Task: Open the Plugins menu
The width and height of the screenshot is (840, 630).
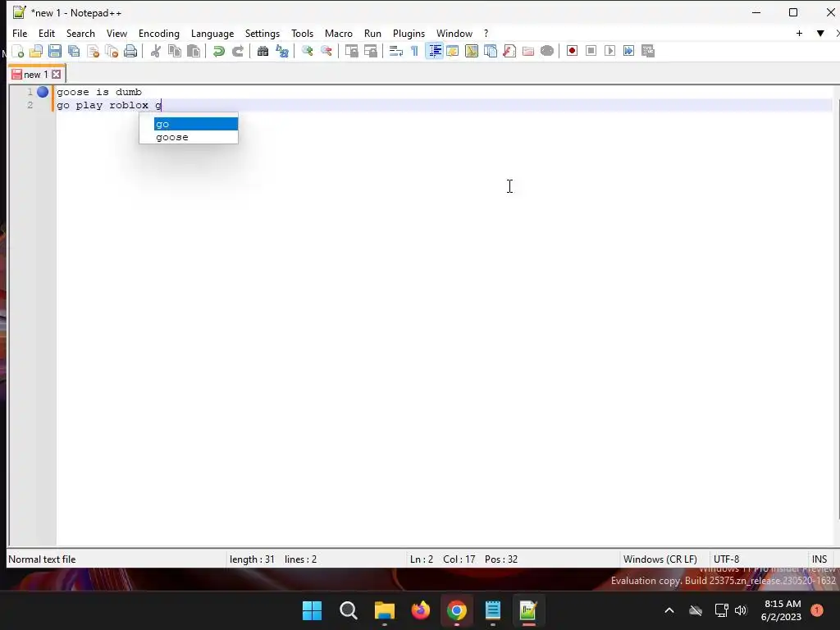Action: click(x=409, y=33)
